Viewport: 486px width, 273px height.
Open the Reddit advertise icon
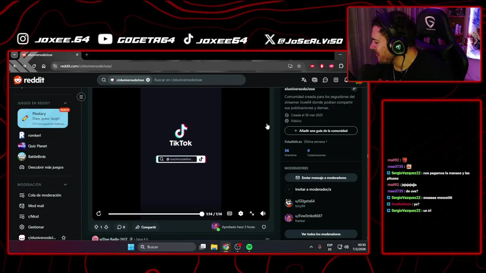pos(314,80)
